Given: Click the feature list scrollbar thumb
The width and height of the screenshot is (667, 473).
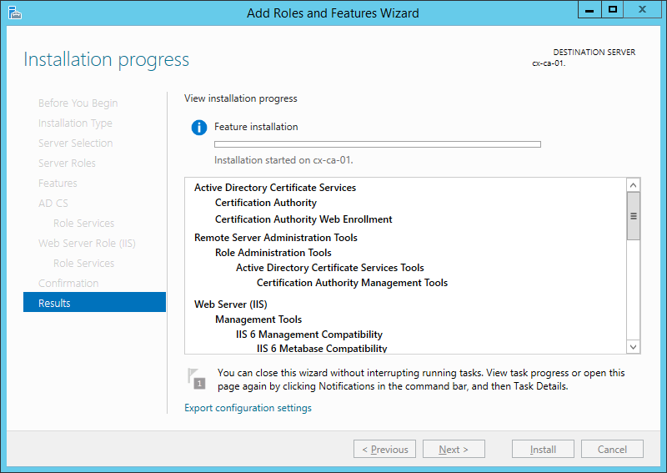Looking at the screenshot, I should 633,215.
